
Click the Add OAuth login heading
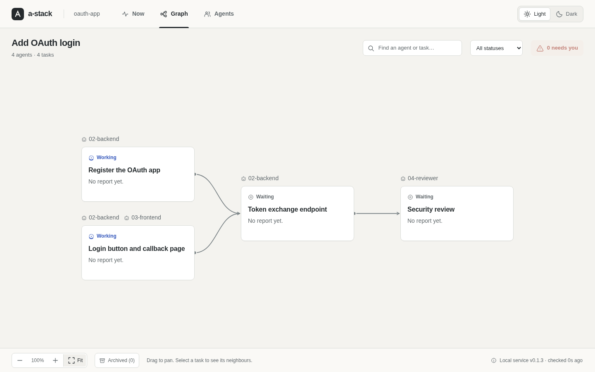pos(46,43)
